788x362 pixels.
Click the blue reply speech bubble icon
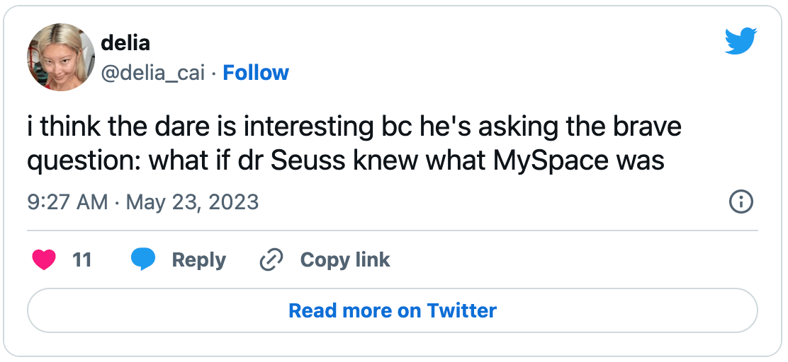(143, 260)
